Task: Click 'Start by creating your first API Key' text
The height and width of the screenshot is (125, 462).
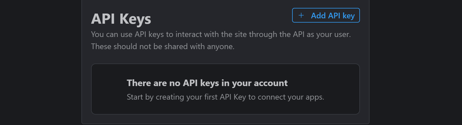Action: [186, 97]
